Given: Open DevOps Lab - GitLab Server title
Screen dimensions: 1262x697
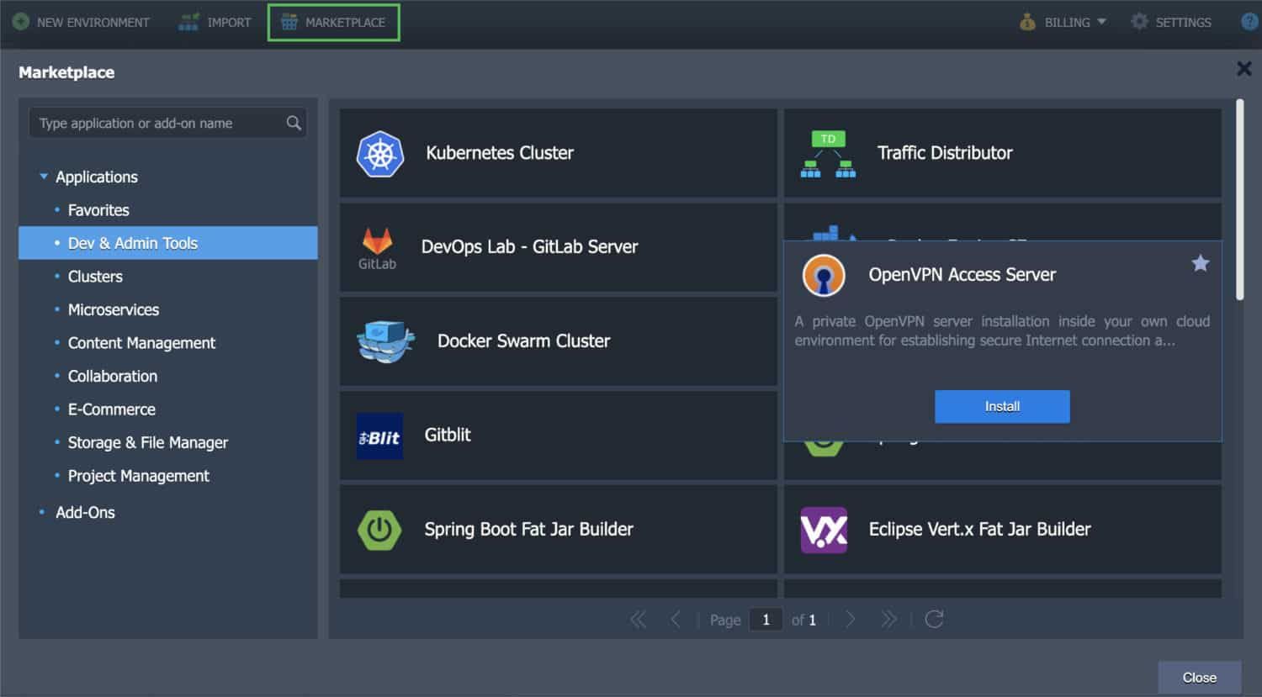Looking at the screenshot, I should pos(529,247).
